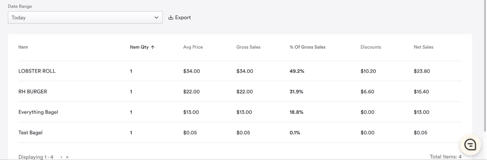Sort by the Gross Sales column header
The height and width of the screenshot is (160, 487).
248,47
